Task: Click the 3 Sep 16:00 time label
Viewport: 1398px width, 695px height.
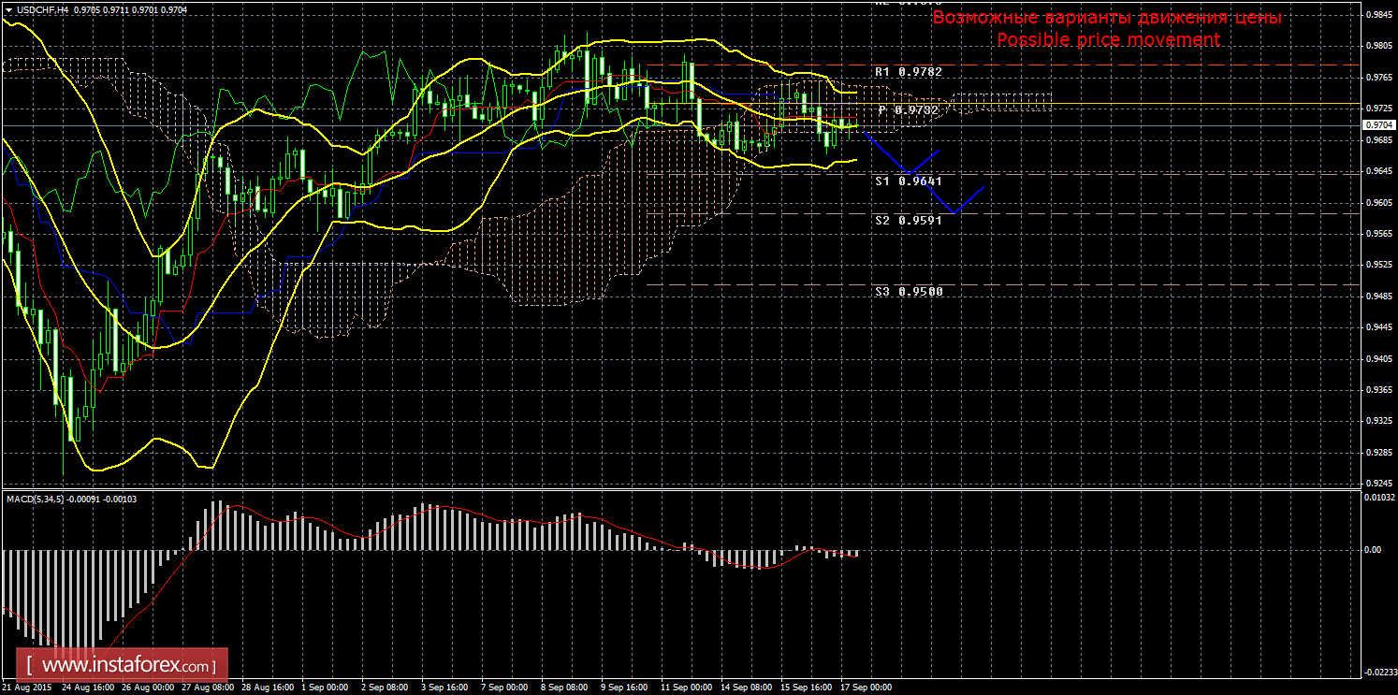Action: pos(444,688)
